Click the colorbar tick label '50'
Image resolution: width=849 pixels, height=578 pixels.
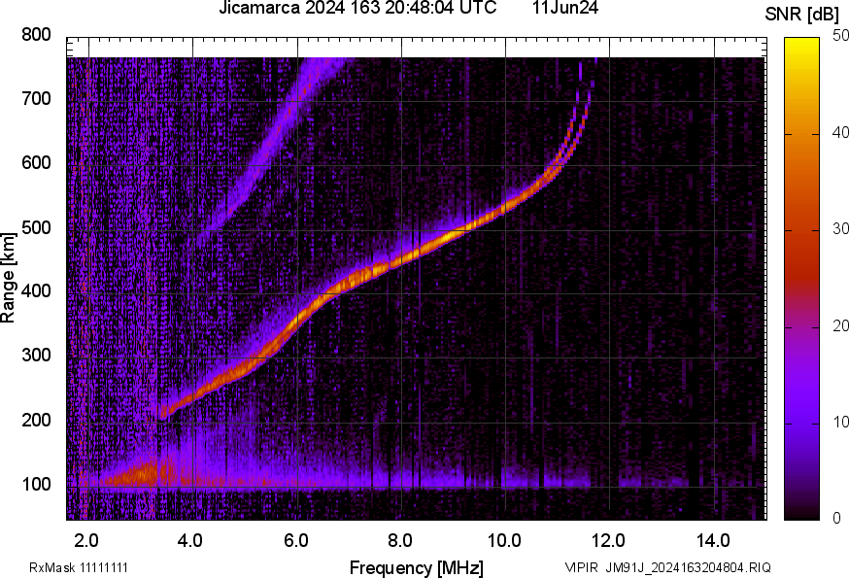[840, 36]
